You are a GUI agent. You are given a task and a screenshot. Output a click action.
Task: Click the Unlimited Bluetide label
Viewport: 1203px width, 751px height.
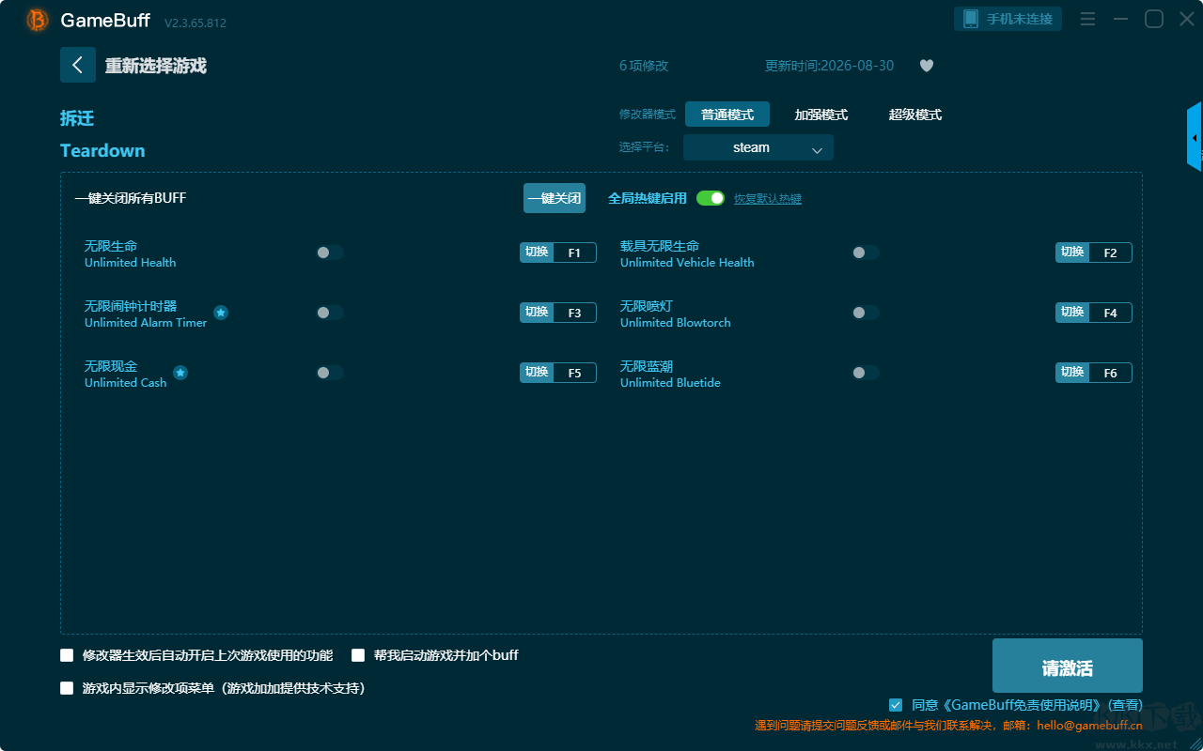pos(670,383)
